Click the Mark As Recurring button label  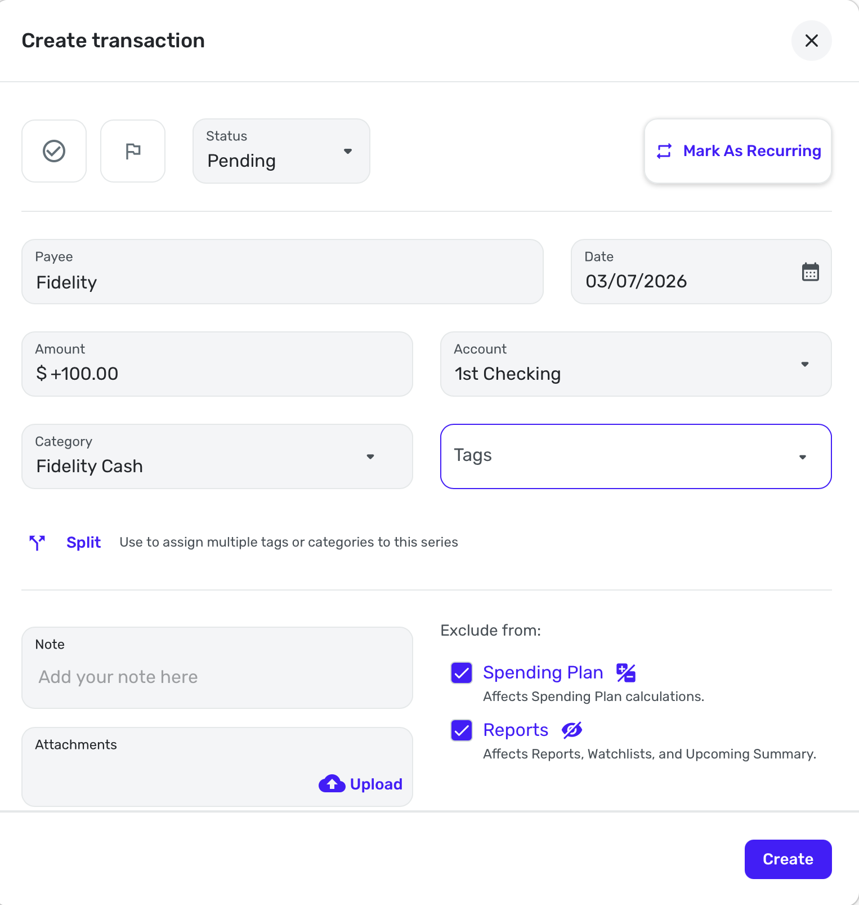751,151
